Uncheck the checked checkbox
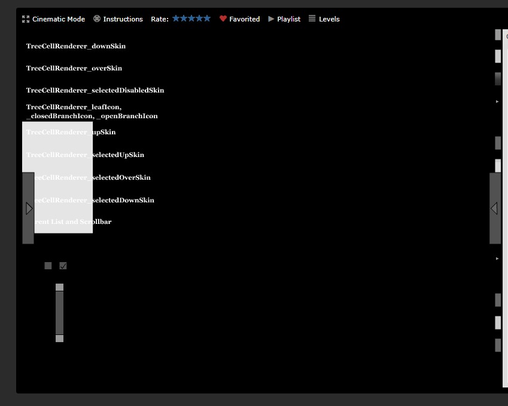The height and width of the screenshot is (406, 508). pyautogui.click(x=63, y=265)
